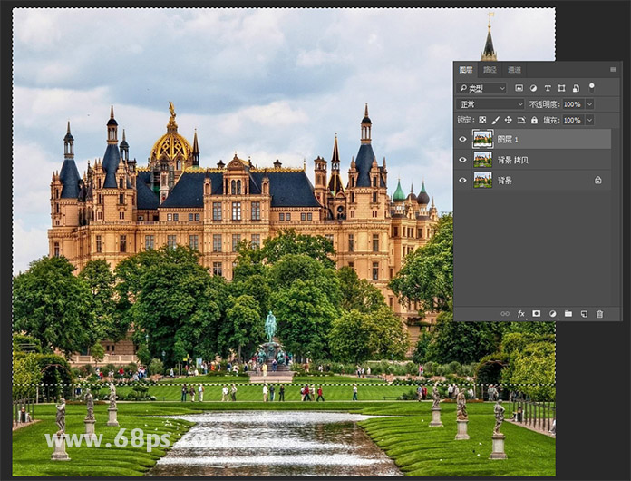This screenshot has width=631, height=481.
Task: Click Link layers icon at panel bottom
Action: (505, 314)
